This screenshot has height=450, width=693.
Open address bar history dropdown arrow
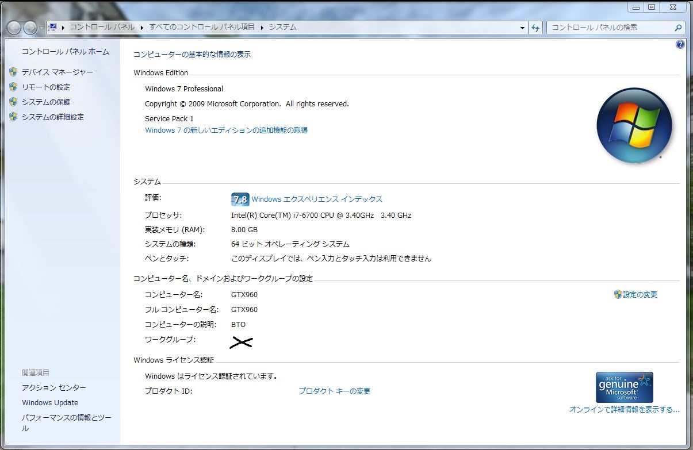(x=522, y=28)
